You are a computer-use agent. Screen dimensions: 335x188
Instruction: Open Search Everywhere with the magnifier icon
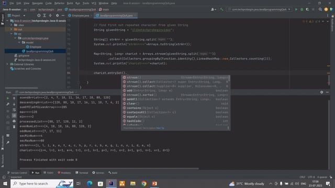[320, 9]
